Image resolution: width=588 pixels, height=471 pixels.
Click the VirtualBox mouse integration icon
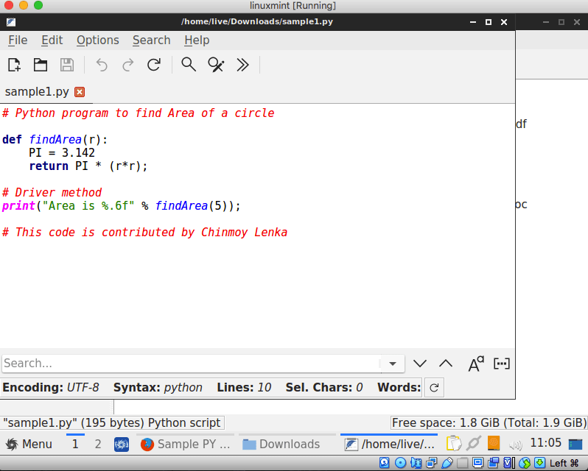point(525,463)
